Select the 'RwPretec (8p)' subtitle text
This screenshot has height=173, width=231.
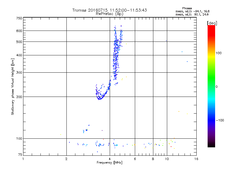[x=109, y=14]
